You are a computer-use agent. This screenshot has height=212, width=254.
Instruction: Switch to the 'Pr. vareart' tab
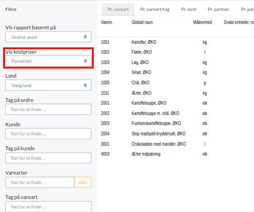(x=118, y=9)
